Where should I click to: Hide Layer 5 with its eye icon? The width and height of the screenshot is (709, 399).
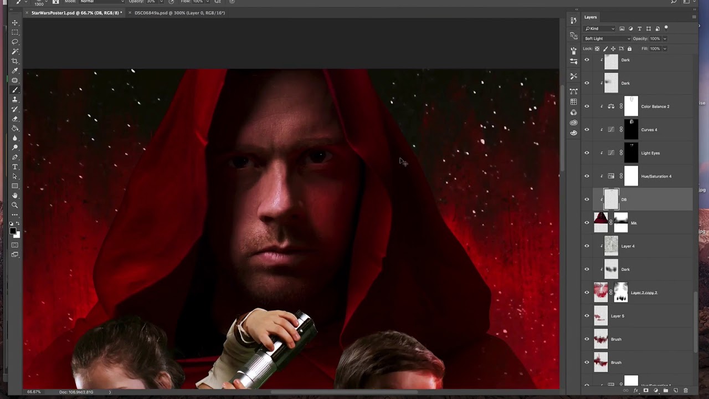point(587,316)
